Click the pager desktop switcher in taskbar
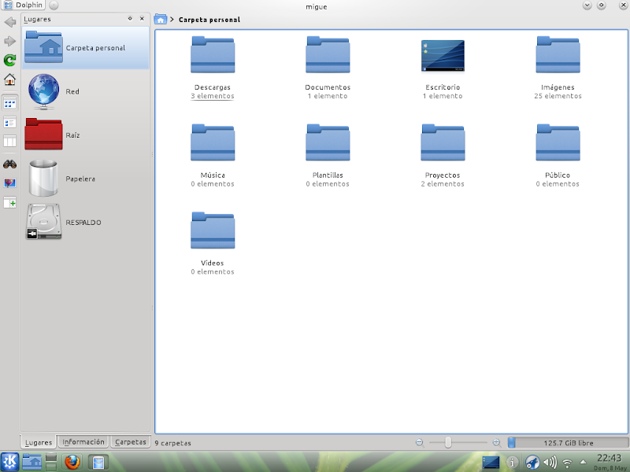 pyautogui.click(x=51, y=462)
